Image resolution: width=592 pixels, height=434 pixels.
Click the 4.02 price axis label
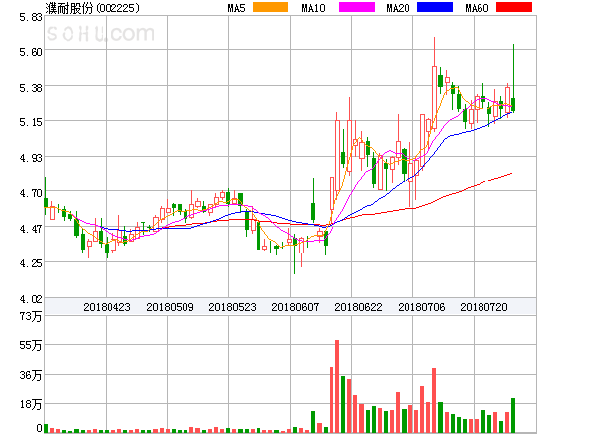point(31,299)
